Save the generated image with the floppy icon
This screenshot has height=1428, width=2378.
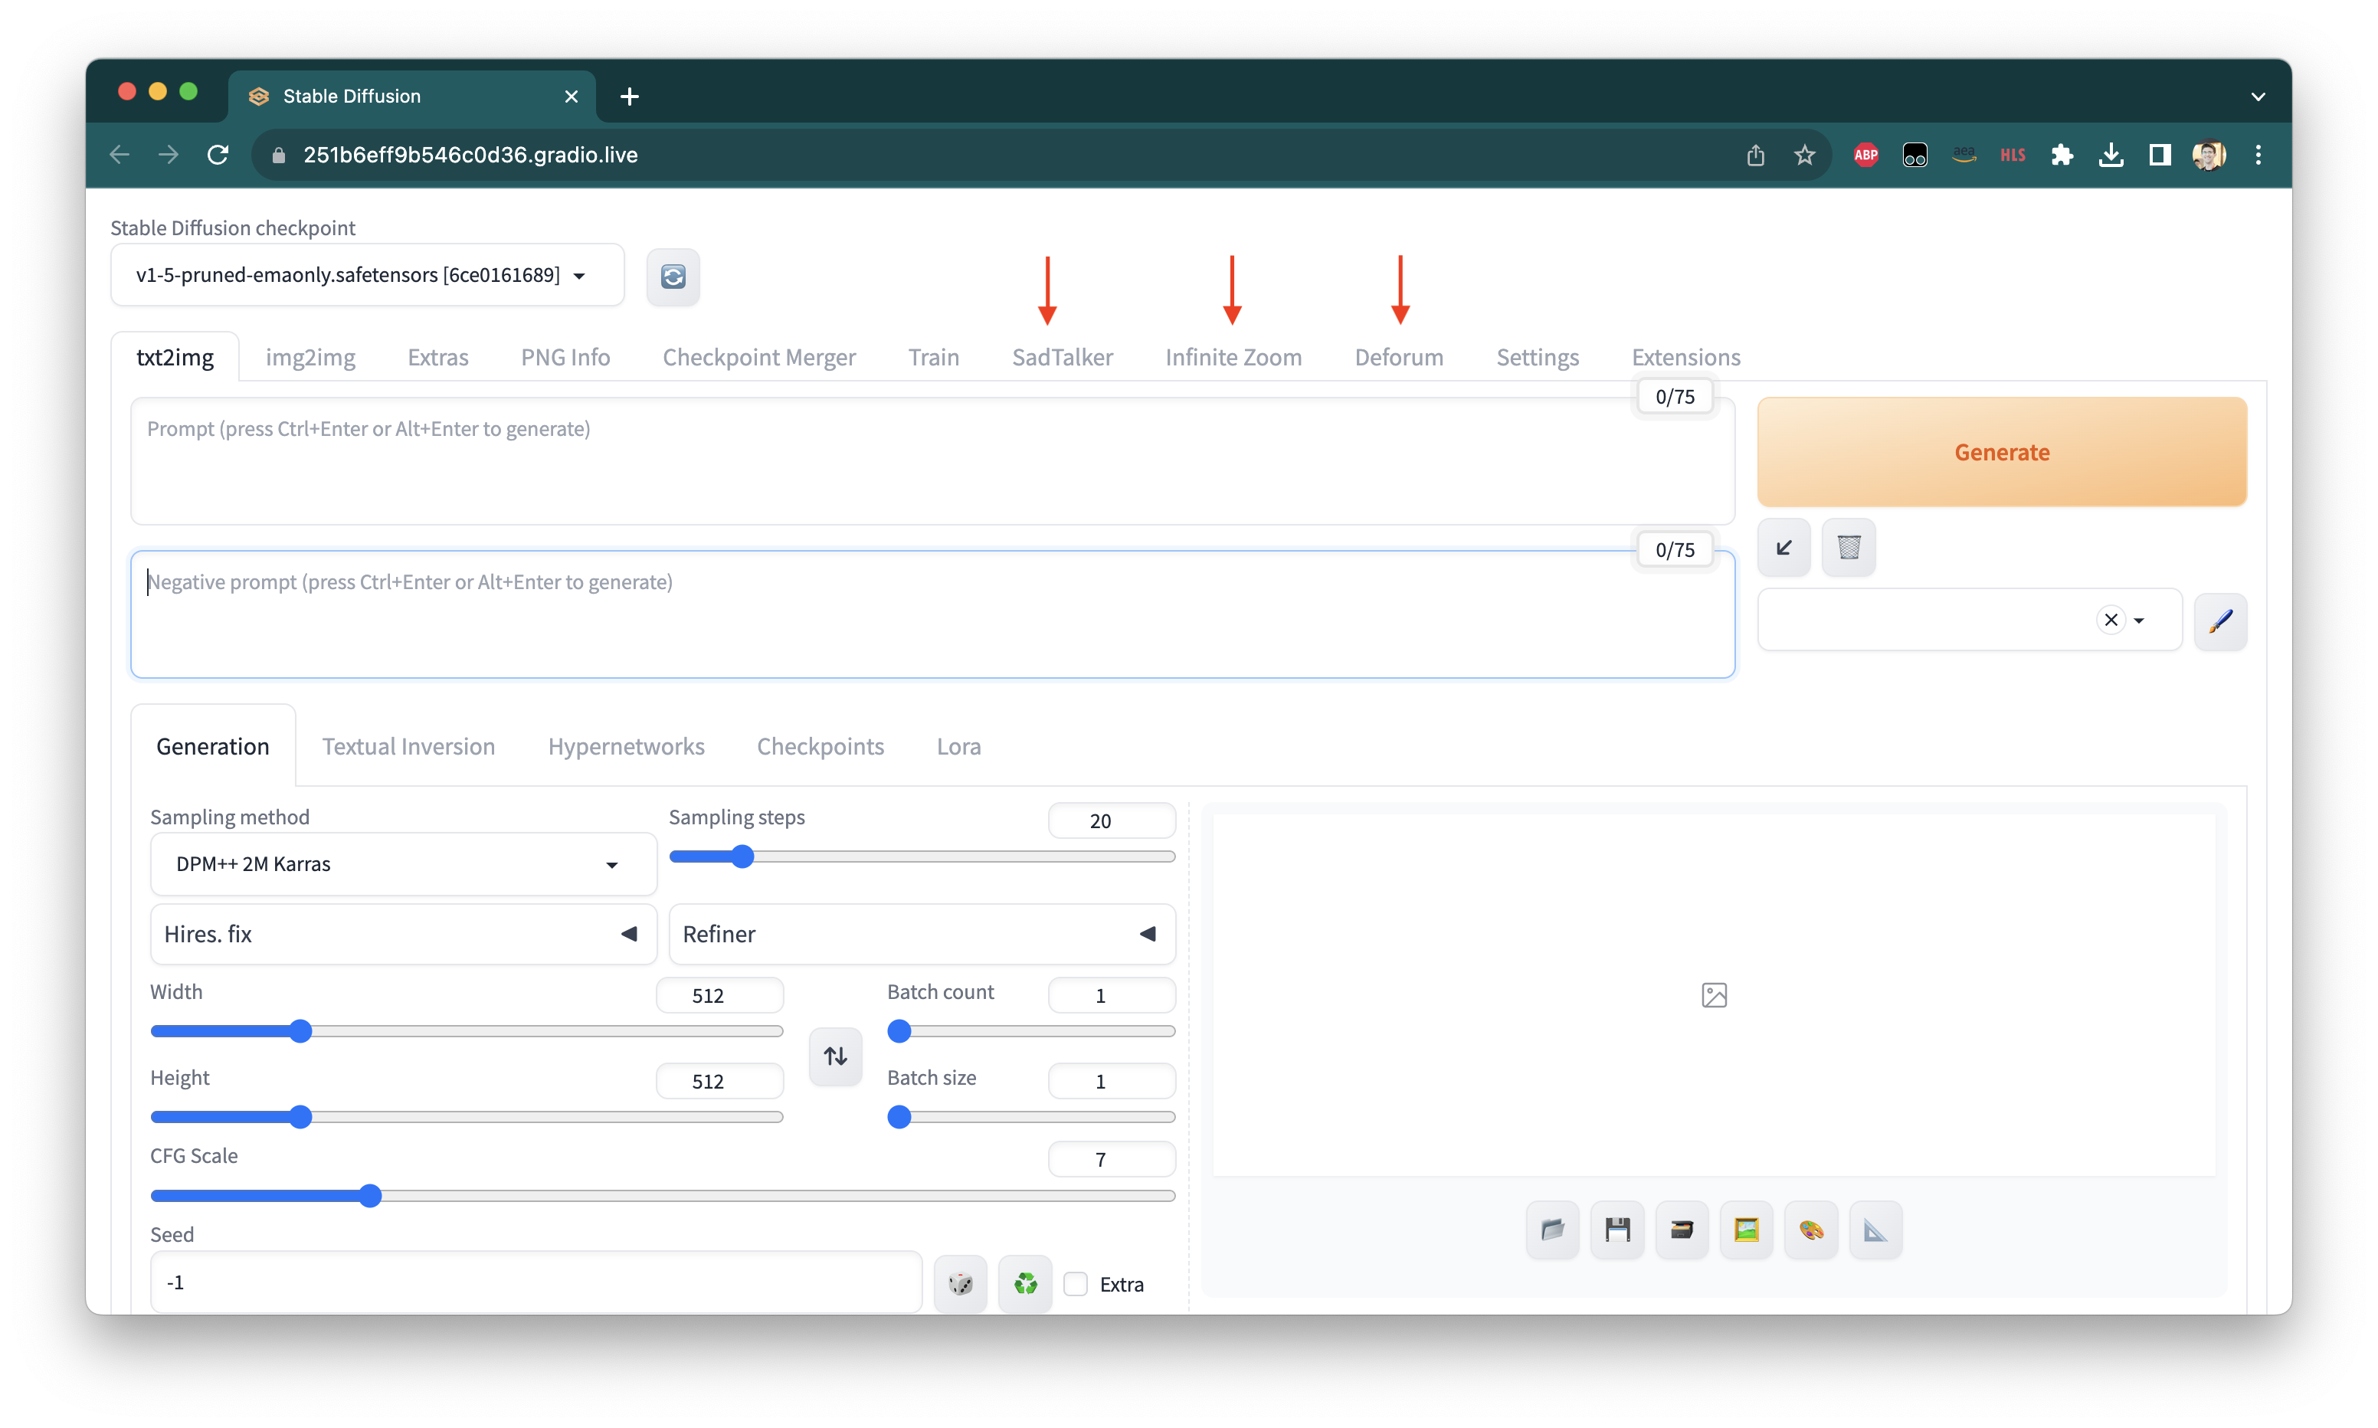tap(1617, 1229)
